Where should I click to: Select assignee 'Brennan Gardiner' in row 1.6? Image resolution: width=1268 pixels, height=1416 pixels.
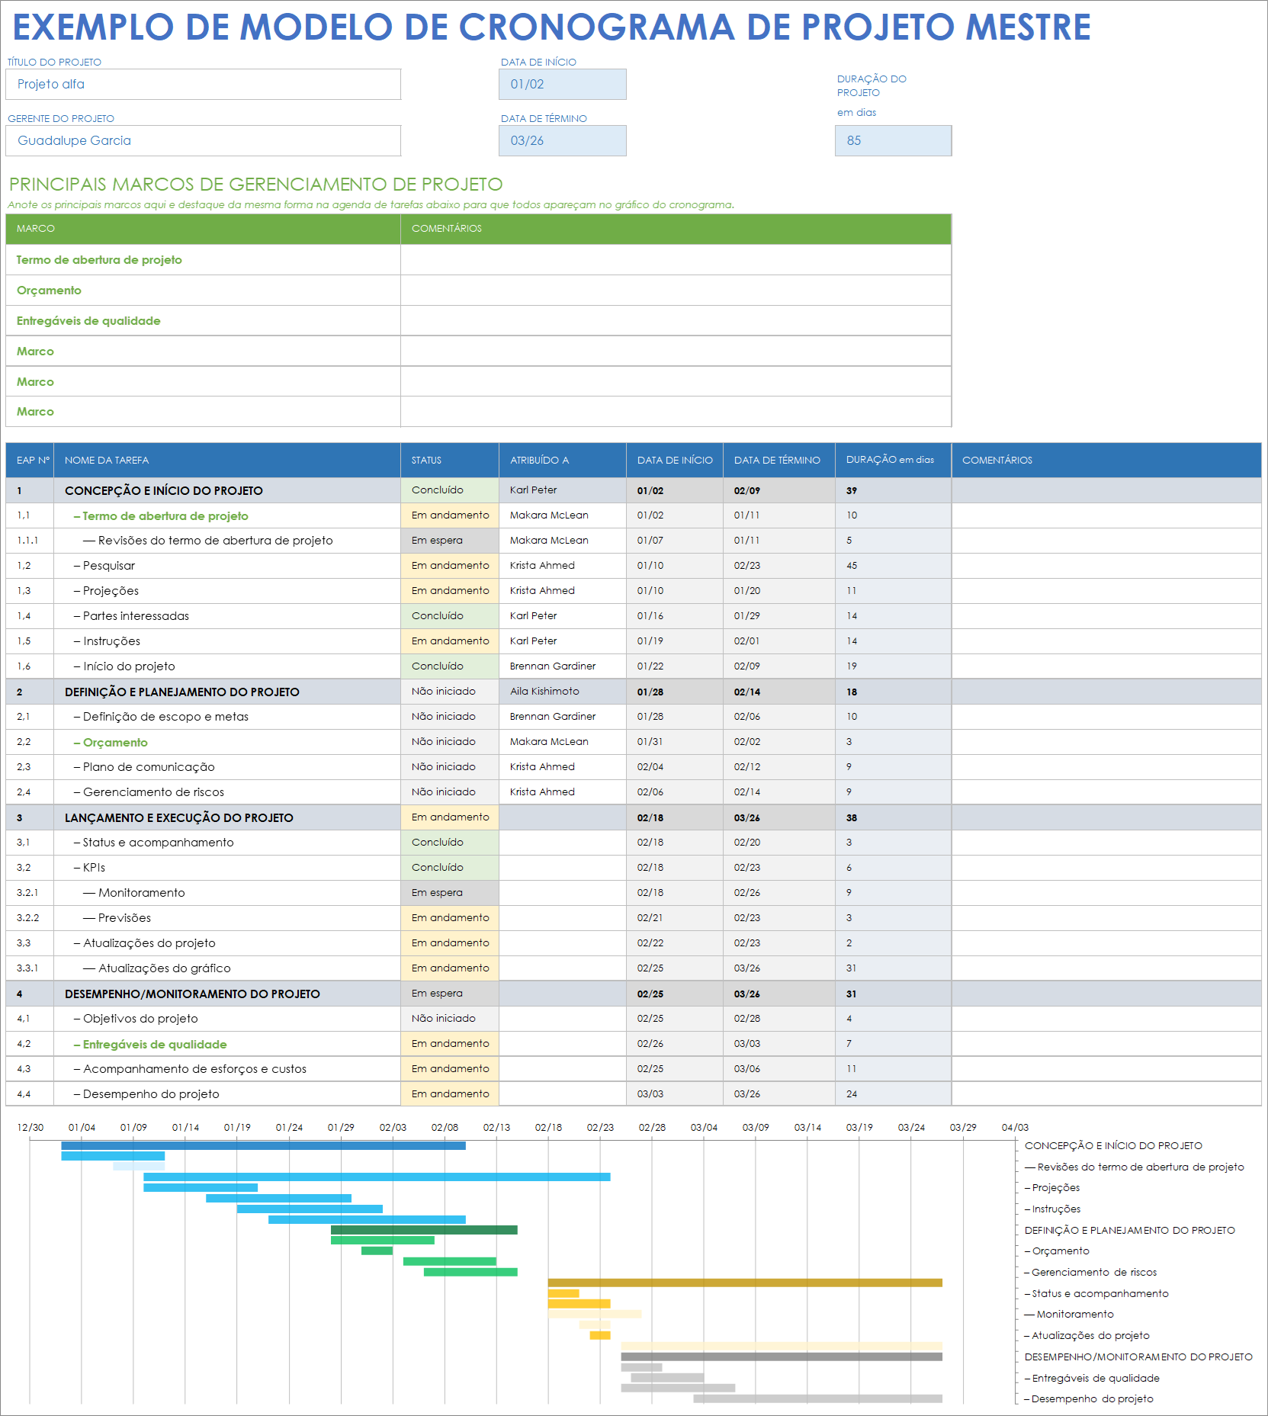click(x=563, y=666)
